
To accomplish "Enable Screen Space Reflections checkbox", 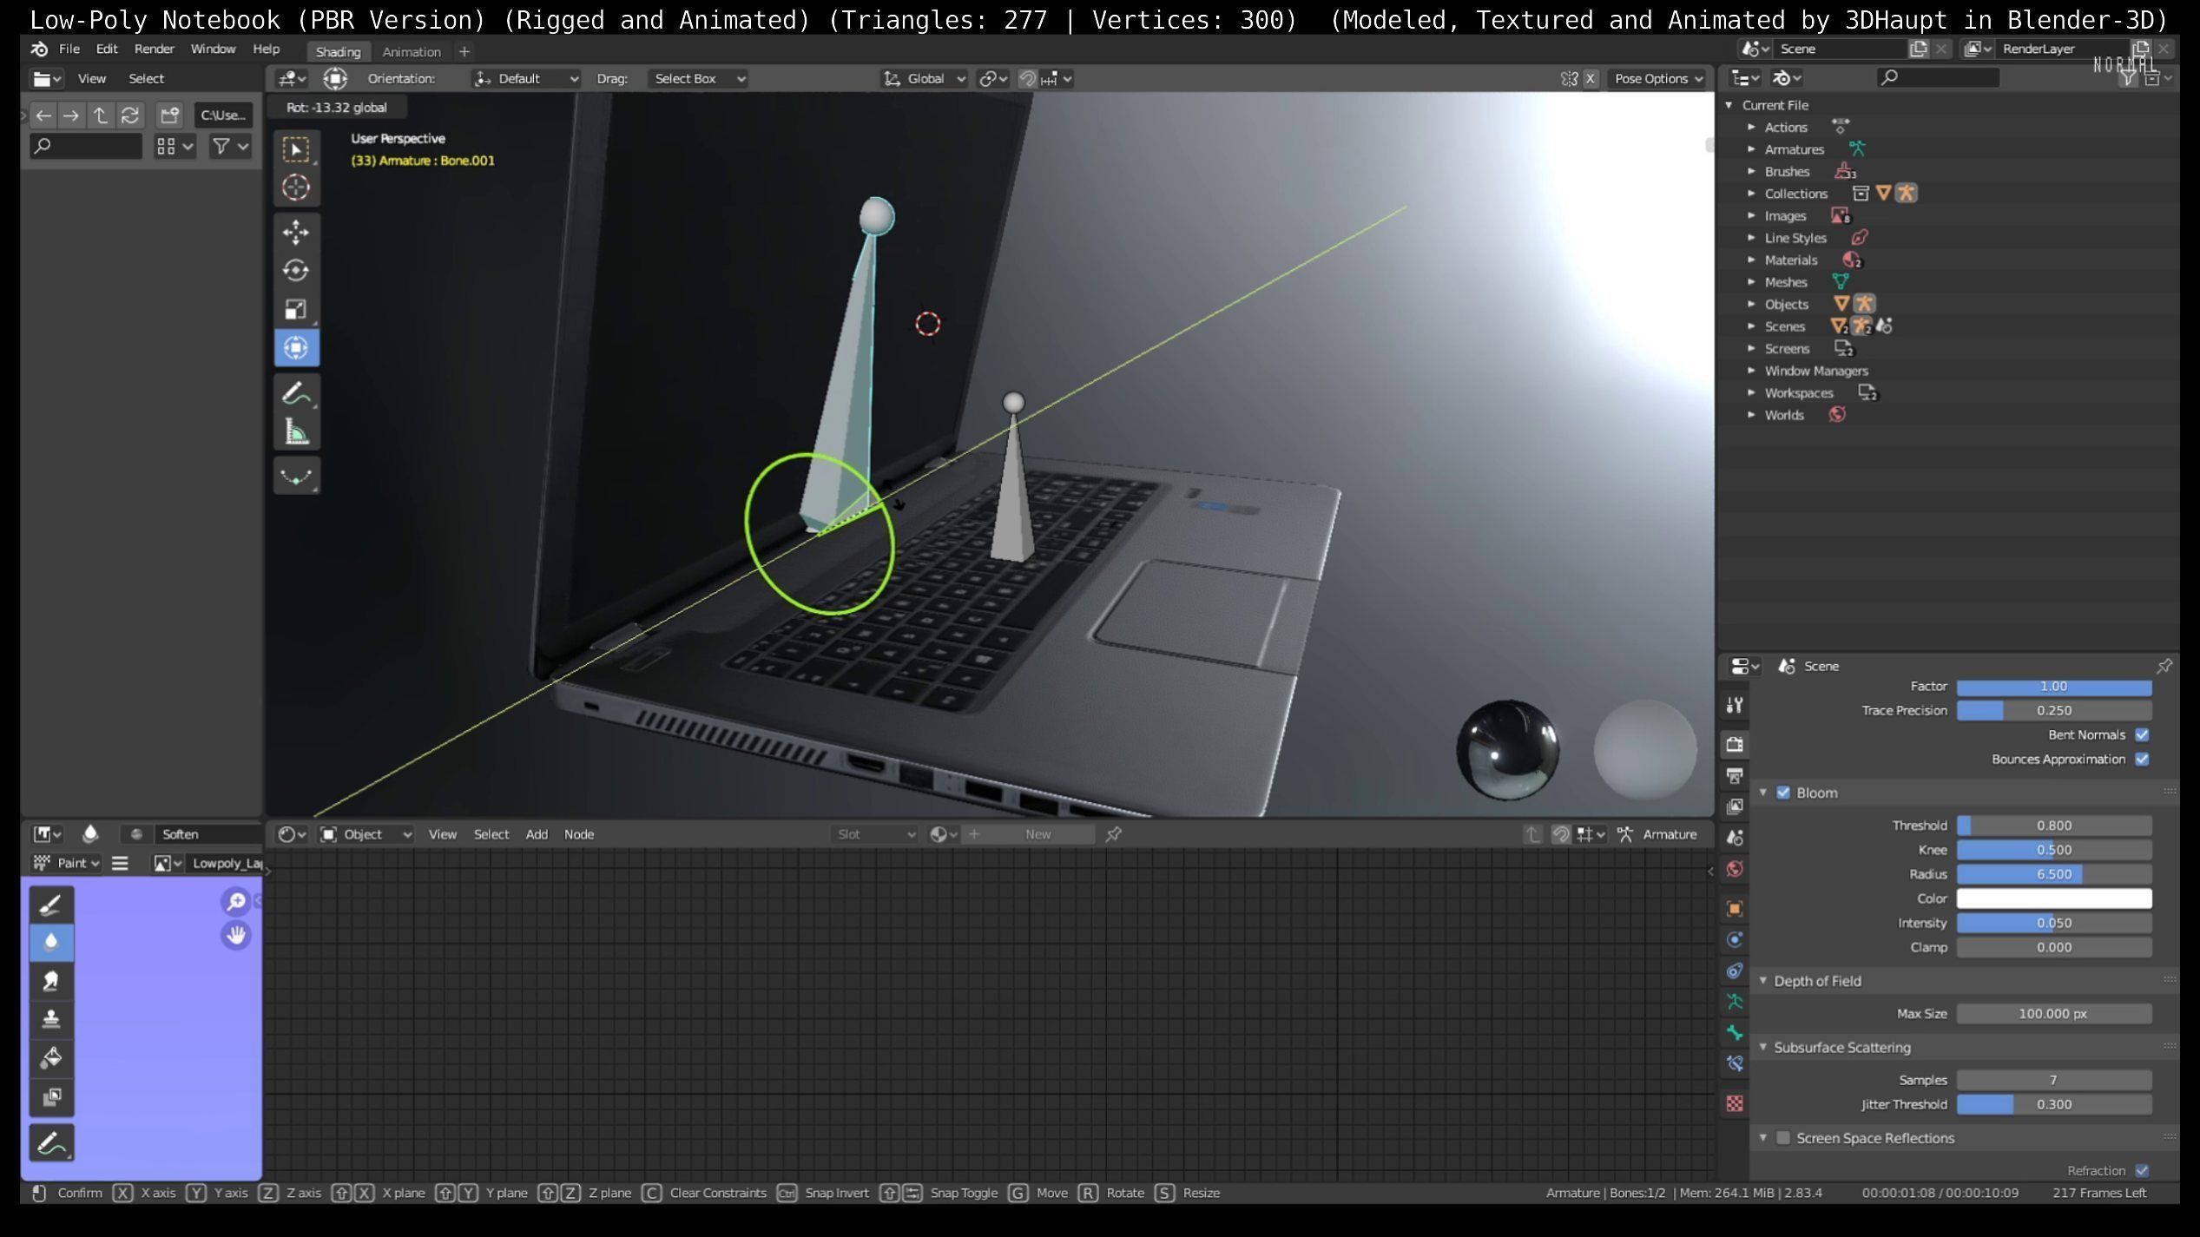I will click(1783, 1138).
